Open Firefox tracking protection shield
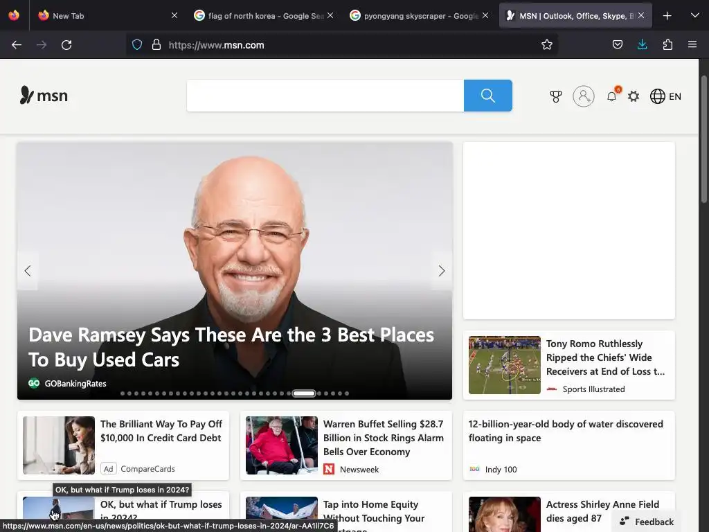Viewport: 709px width, 532px height. click(x=137, y=44)
